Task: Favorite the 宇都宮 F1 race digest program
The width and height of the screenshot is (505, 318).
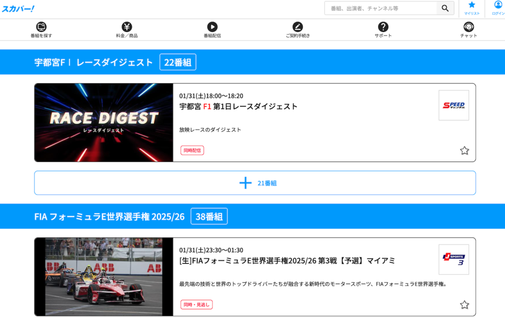Action: (x=464, y=151)
